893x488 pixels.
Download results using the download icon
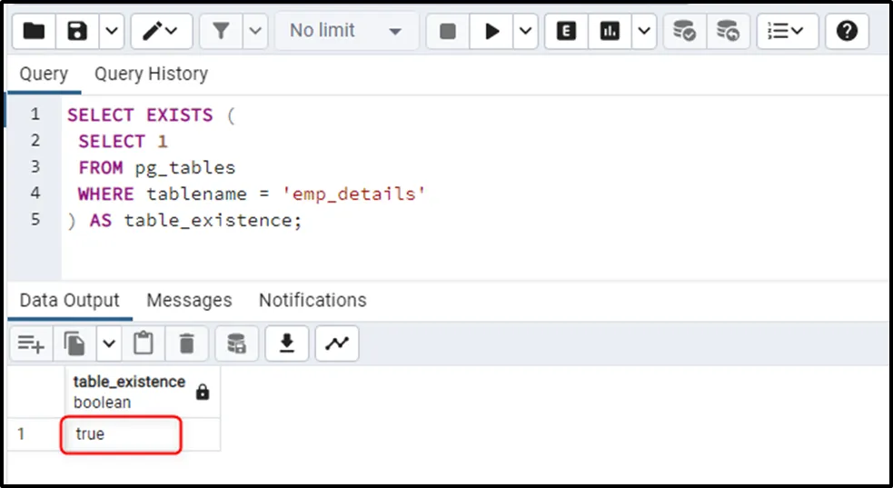[287, 343]
